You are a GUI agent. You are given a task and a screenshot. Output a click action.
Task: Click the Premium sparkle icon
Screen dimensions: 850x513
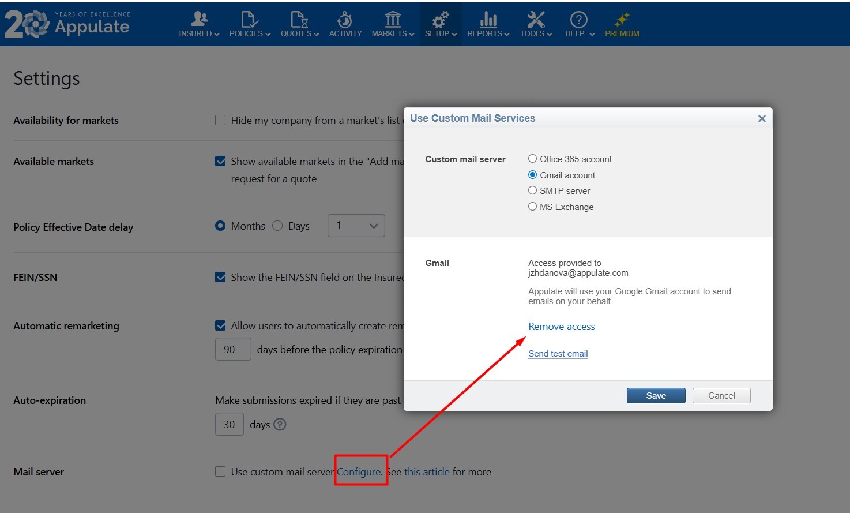click(622, 20)
